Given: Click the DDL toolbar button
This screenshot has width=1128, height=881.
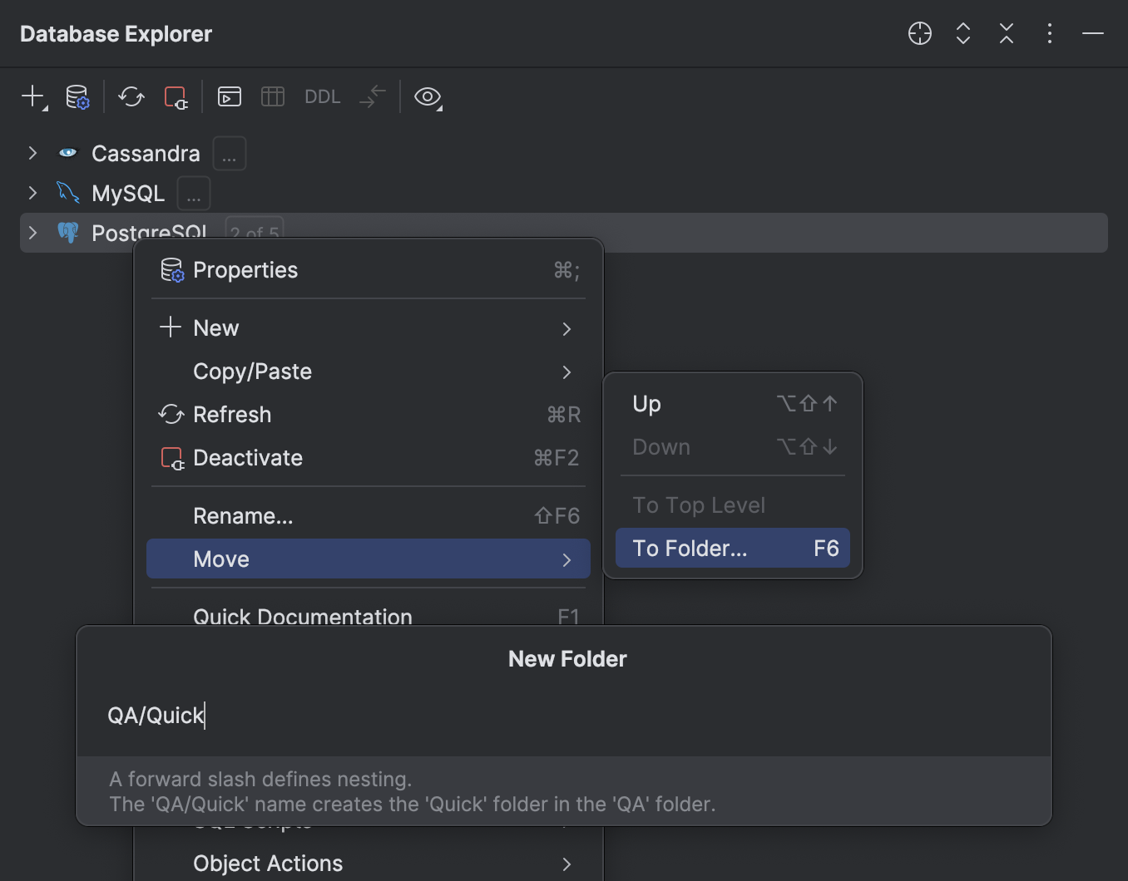Looking at the screenshot, I should [x=323, y=96].
